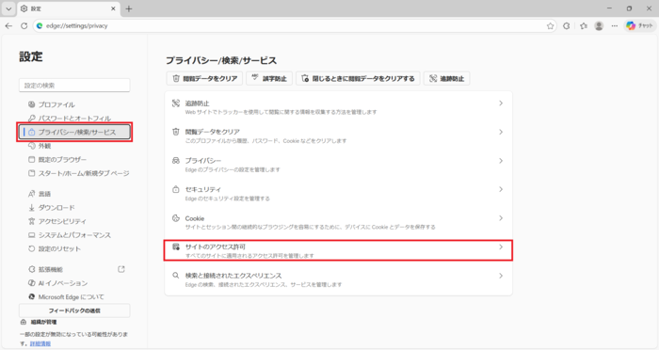Open the Copilot チャット button
This screenshot has height=350, width=659.
pyautogui.click(x=639, y=26)
